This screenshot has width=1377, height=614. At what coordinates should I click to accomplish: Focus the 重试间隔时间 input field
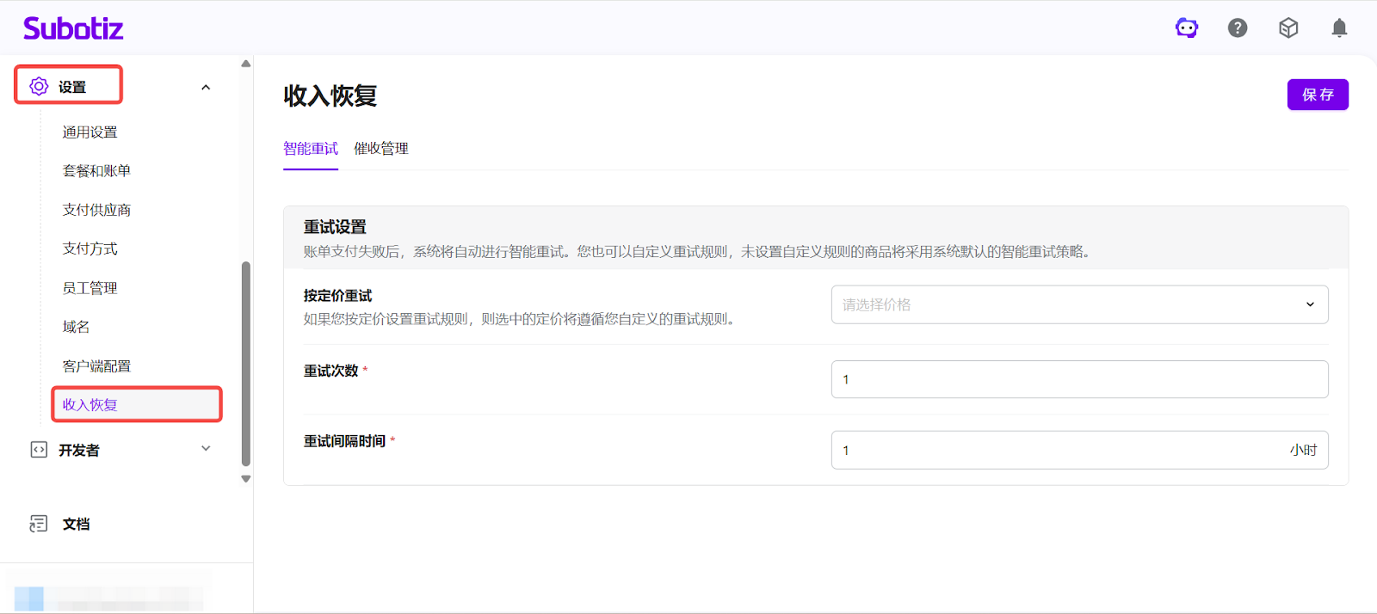click(1059, 450)
